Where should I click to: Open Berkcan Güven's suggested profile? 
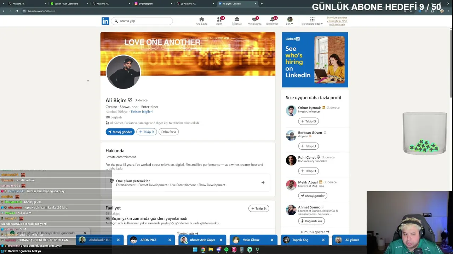pos(310,133)
